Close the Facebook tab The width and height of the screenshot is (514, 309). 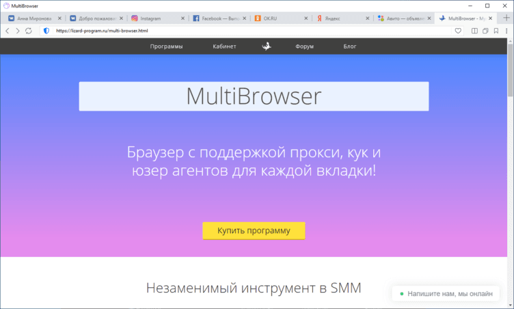click(245, 18)
